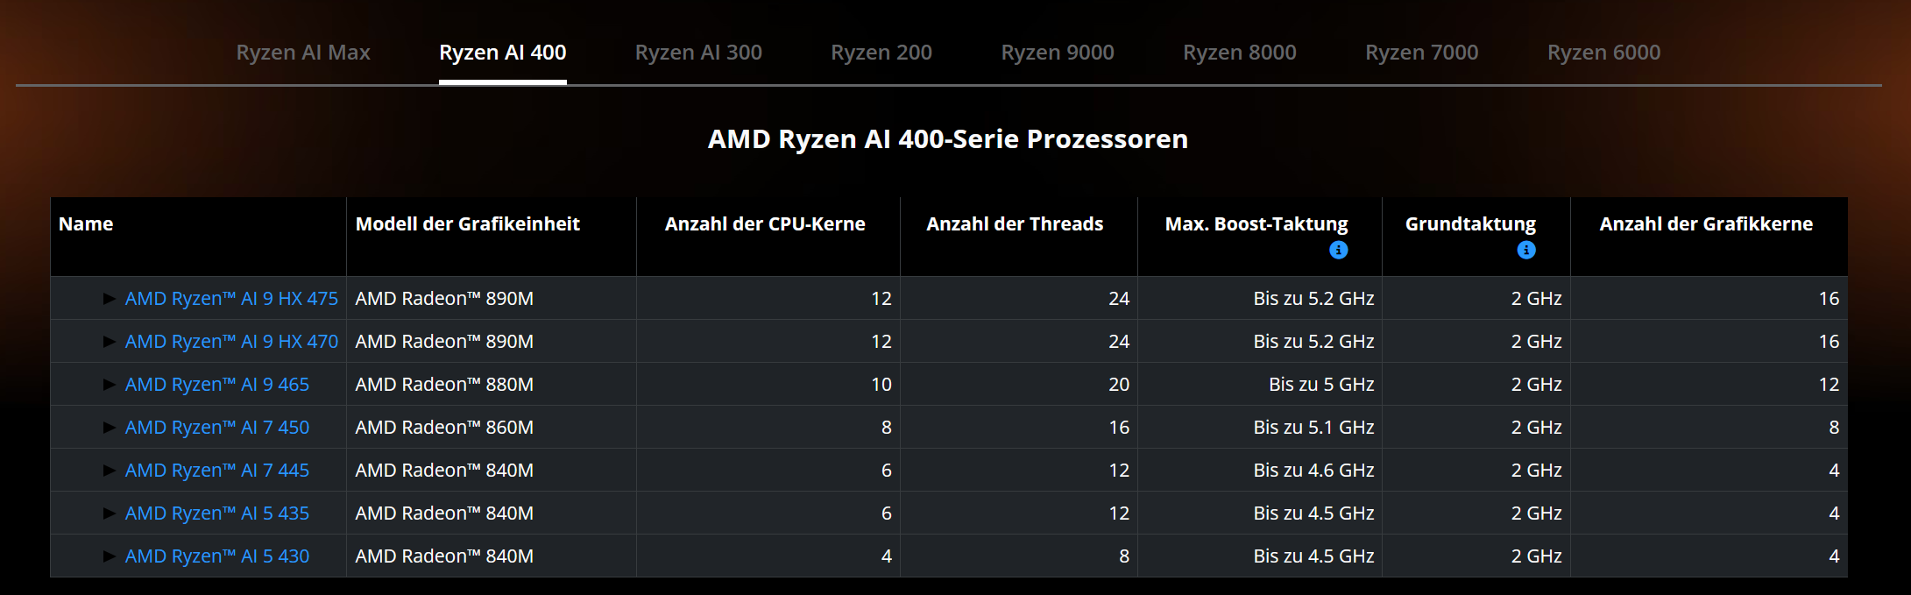Open the AMD Ryzen AI 5 430 link
The height and width of the screenshot is (595, 1911).
coord(217,556)
